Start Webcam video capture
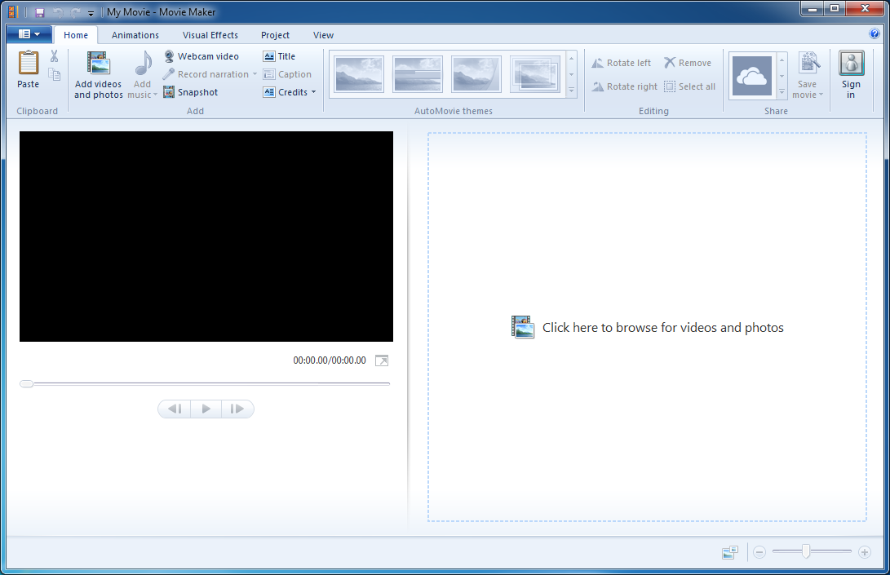This screenshot has width=890, height=575. pos(201,56)
